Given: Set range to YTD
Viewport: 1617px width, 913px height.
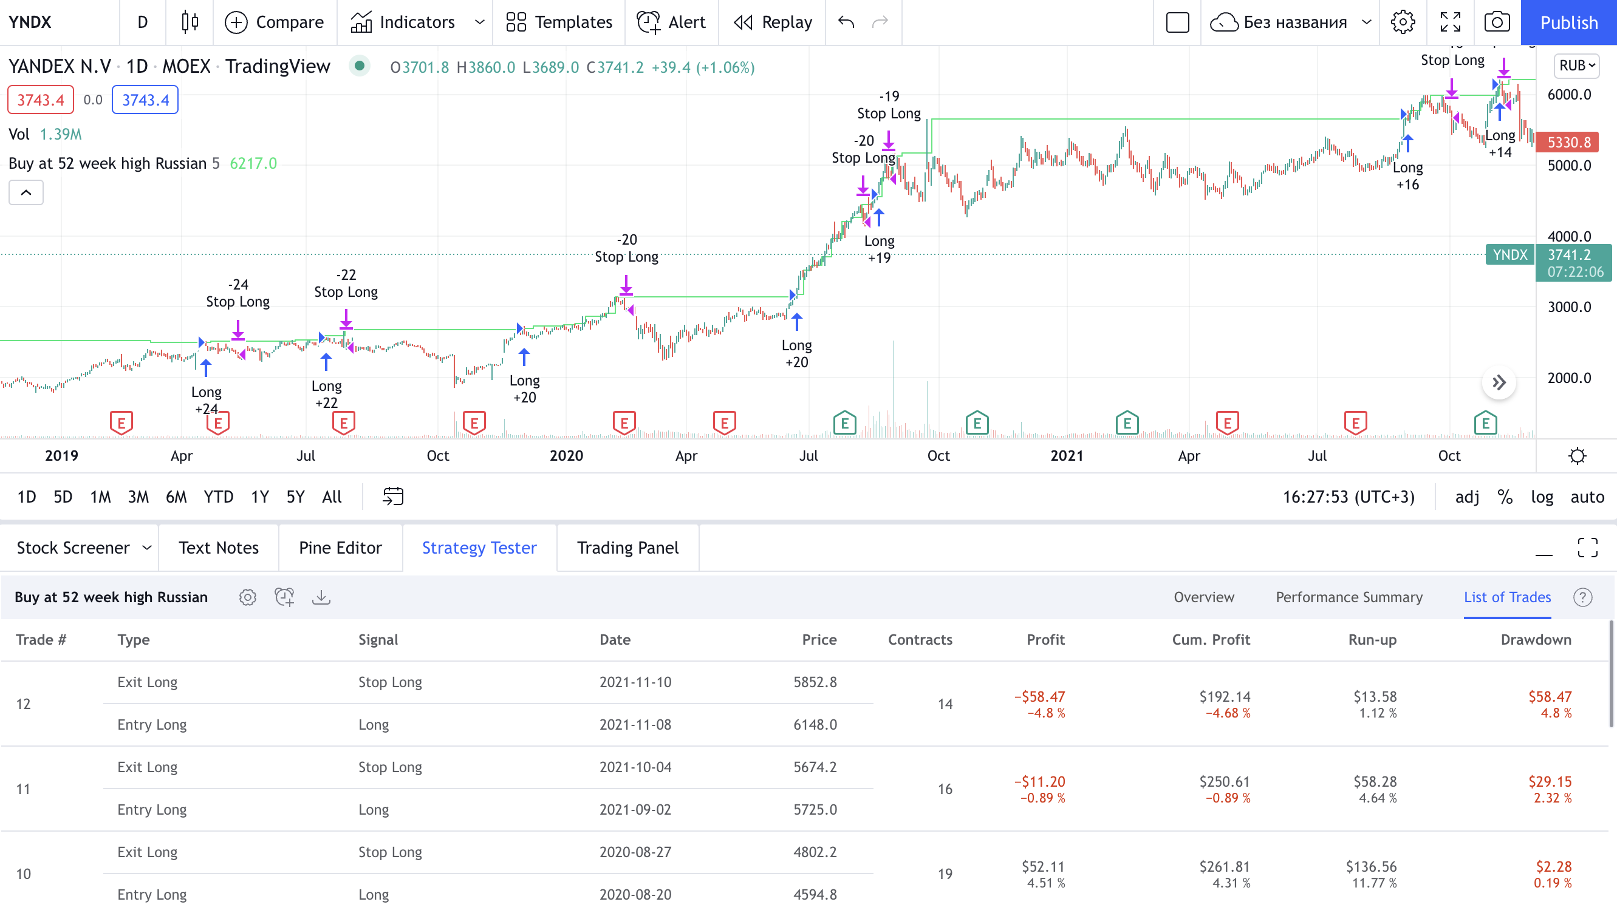Looking at the screenshot, I should [218, 497].
